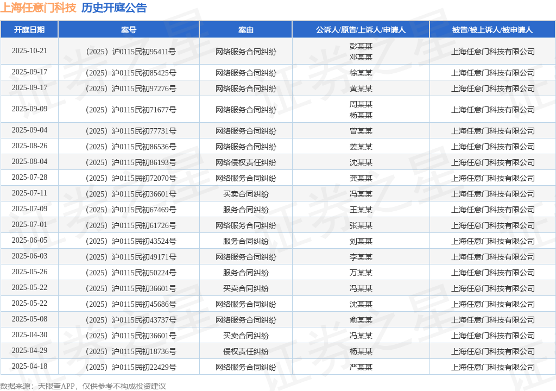The width and height of the screenshot is (556, 391).
Task: Click plaintiff 徐某某
Action: (x=361, y=73)
